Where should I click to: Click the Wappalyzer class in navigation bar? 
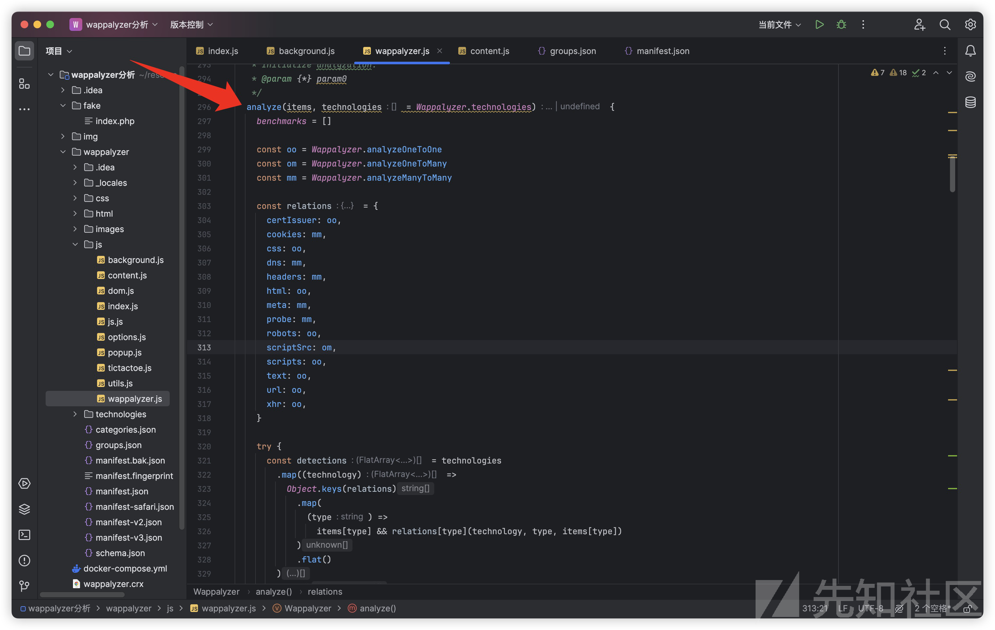[302, 608]
